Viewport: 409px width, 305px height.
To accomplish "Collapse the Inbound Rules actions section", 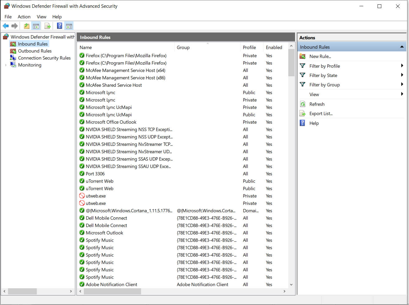I will click(402, 47).
